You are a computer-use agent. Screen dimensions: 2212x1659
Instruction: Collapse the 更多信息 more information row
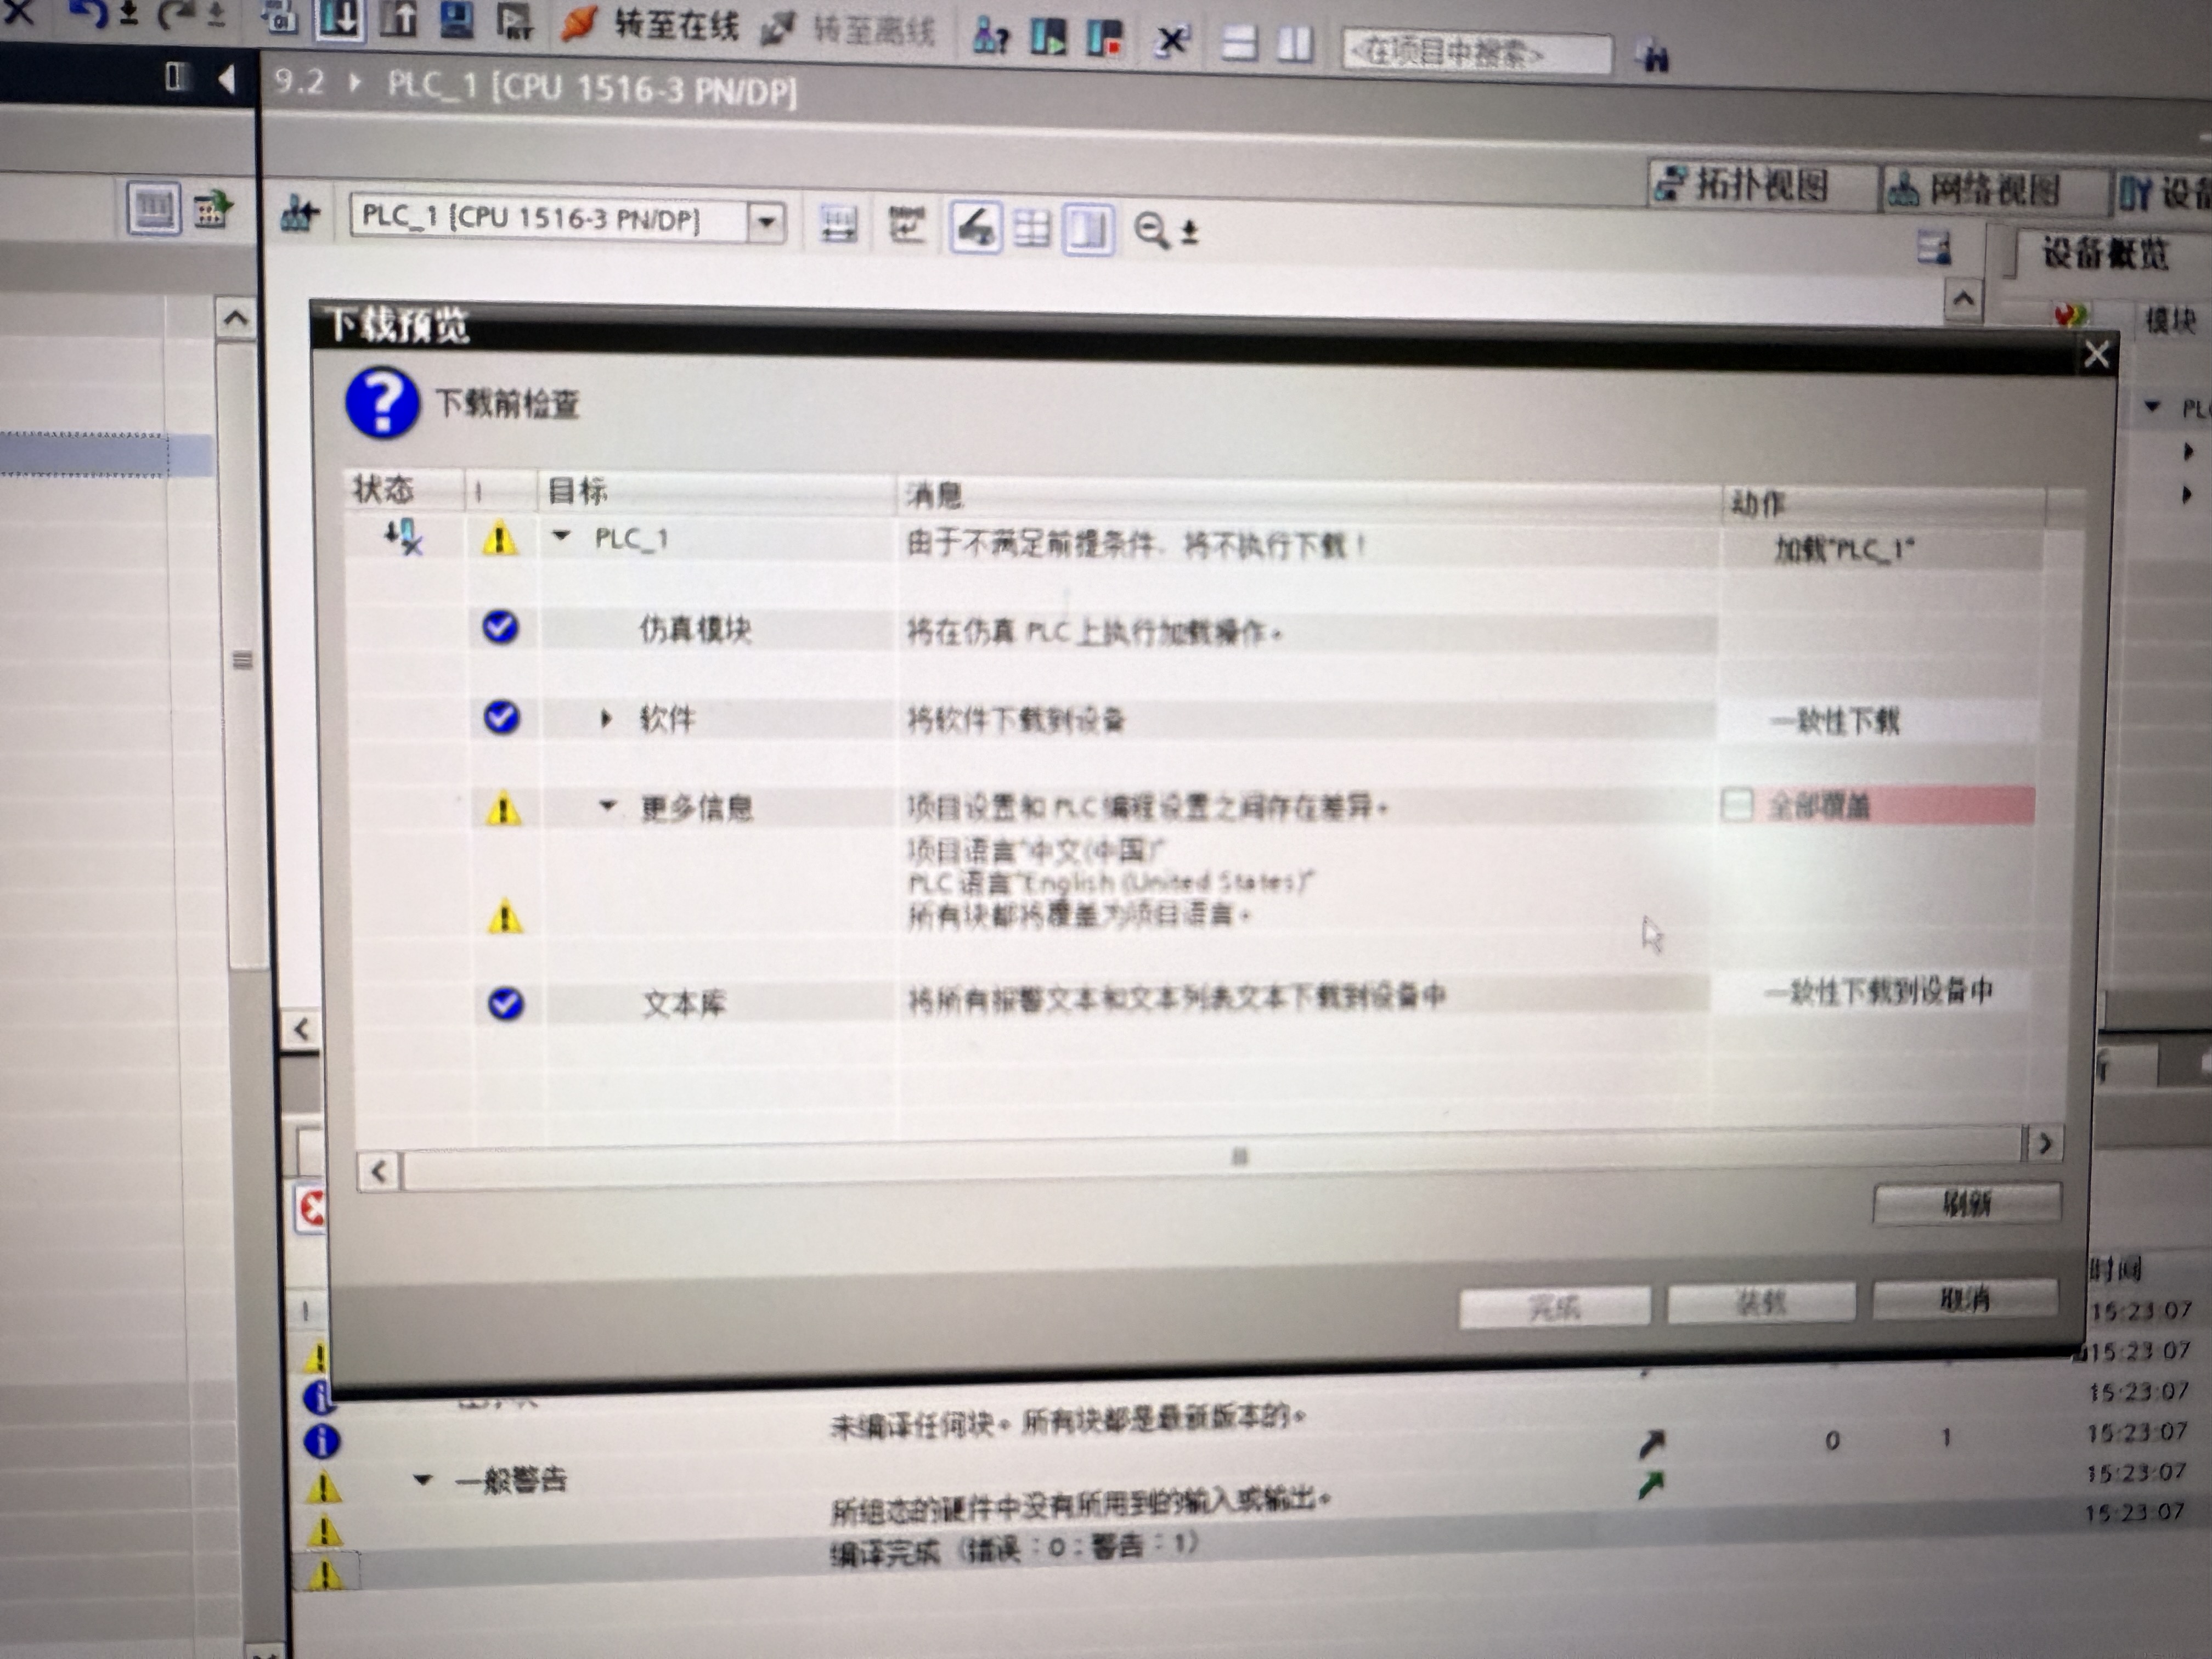(607, 805)
